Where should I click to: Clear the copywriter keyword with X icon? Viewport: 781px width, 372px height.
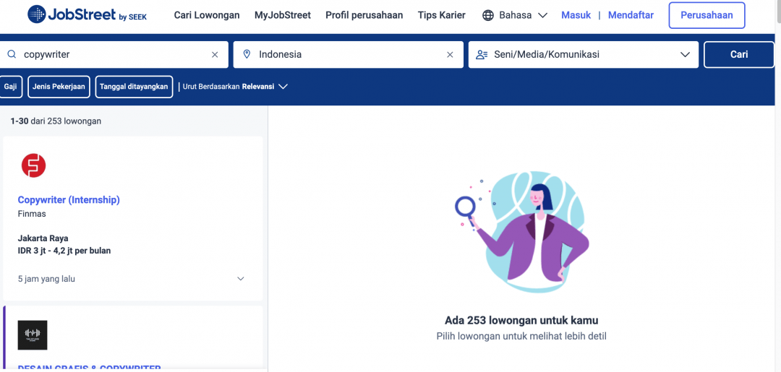[x=215, y=54]
